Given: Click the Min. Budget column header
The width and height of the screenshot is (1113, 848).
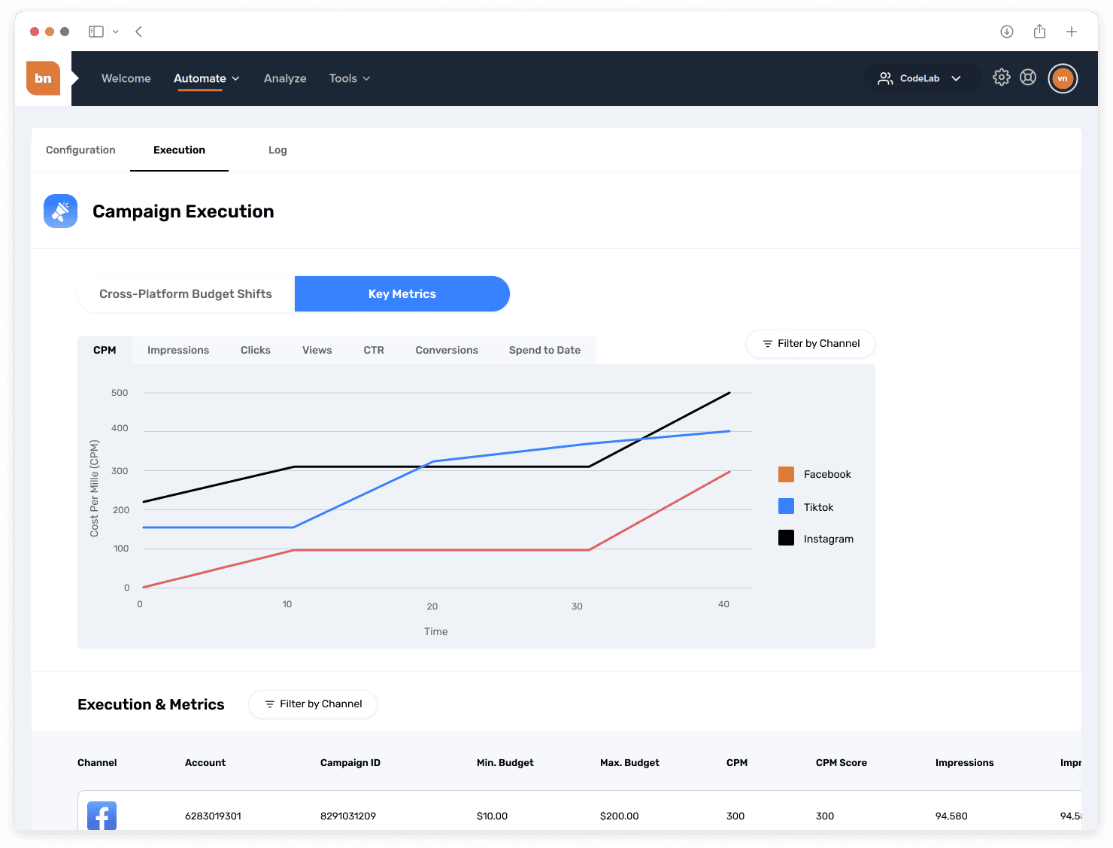Looking at the screenshot, I should pyautogui.click(x=505, y=762).
